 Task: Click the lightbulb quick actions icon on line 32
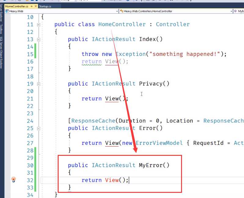tap(13, 179)
